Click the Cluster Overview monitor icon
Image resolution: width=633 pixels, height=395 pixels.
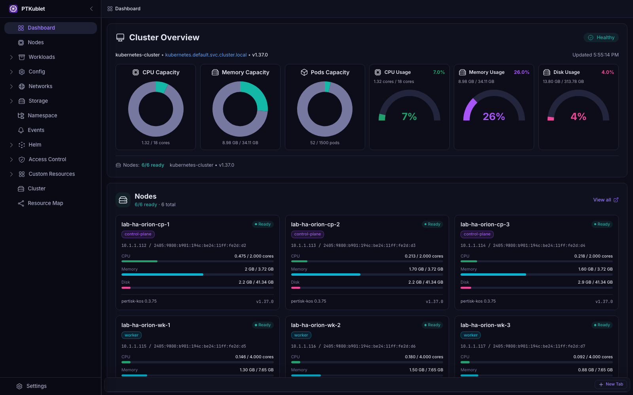(x=120, y=38)
